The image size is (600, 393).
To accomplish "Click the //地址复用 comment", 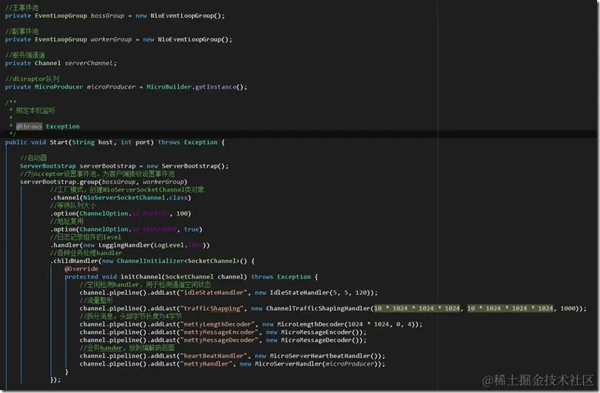I will pos(67,221).
